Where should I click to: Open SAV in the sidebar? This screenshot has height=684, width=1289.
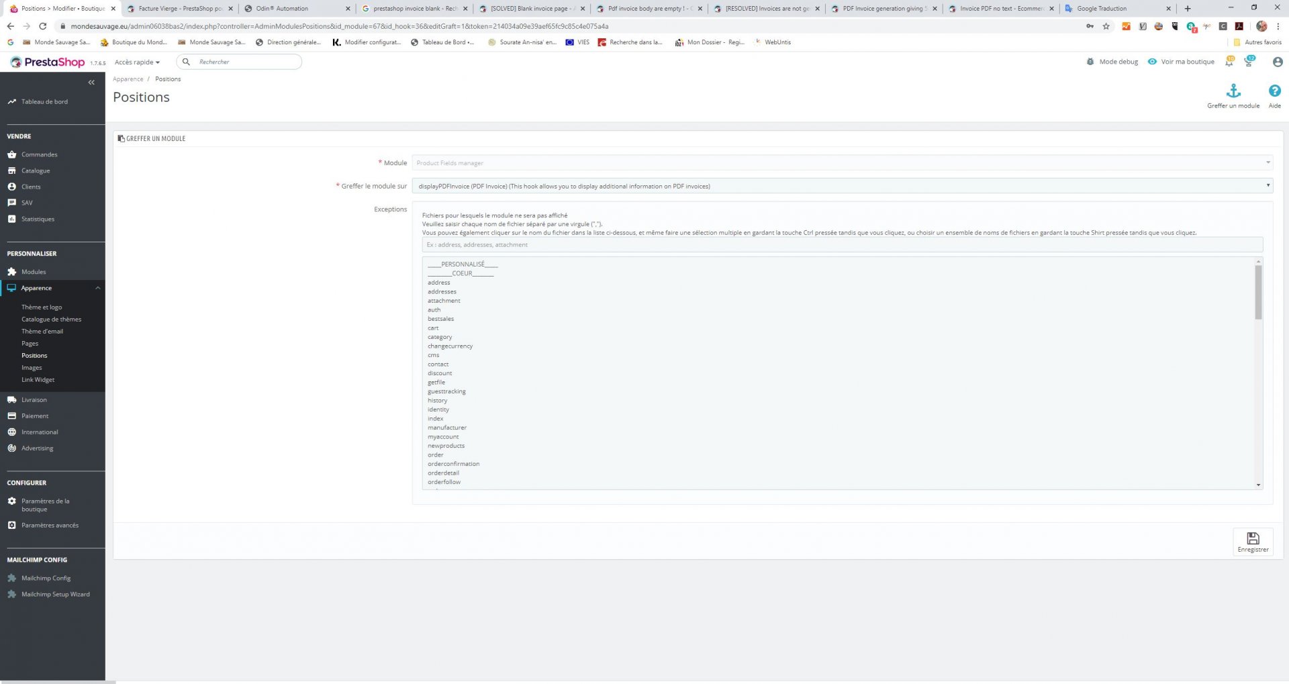click(27, 203)
